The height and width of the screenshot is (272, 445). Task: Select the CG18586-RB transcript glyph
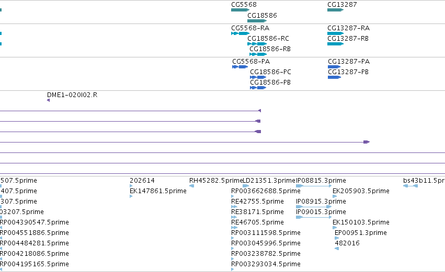pos(258,54)
